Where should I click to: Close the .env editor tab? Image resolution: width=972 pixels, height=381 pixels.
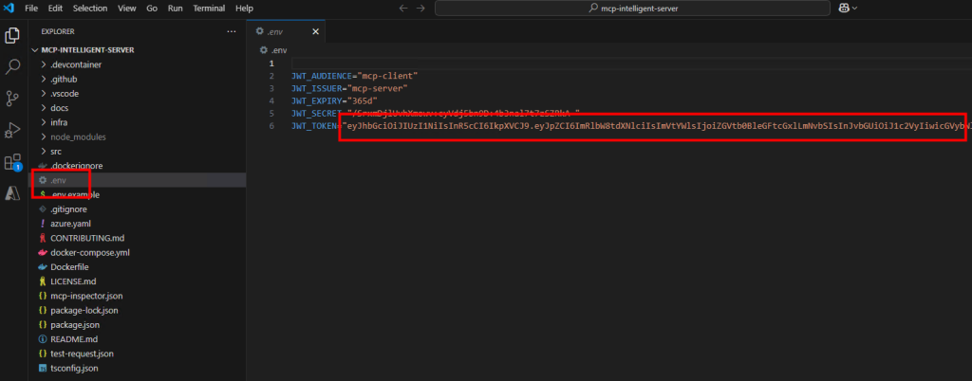click(315, 31)
